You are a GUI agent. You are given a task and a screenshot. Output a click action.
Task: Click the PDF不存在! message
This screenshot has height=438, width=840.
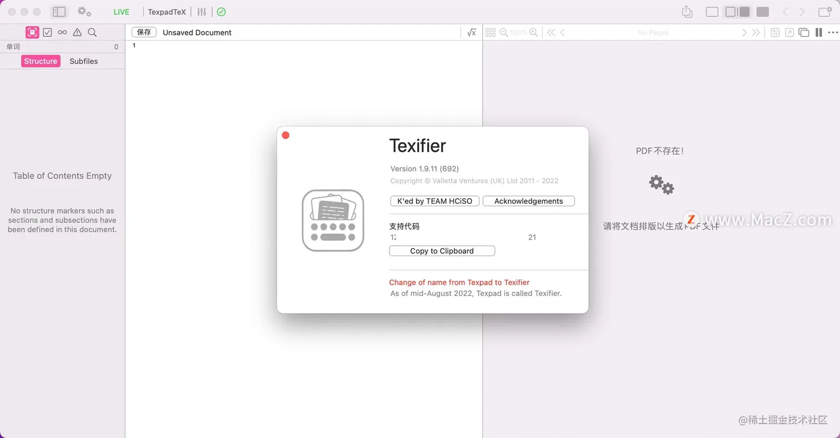click(x=660, y=151)
